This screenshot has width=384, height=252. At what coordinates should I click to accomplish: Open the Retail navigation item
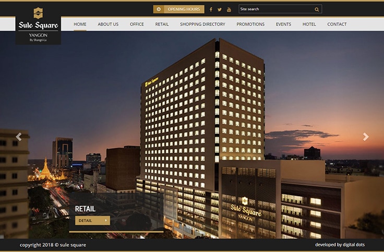point(162,25)
